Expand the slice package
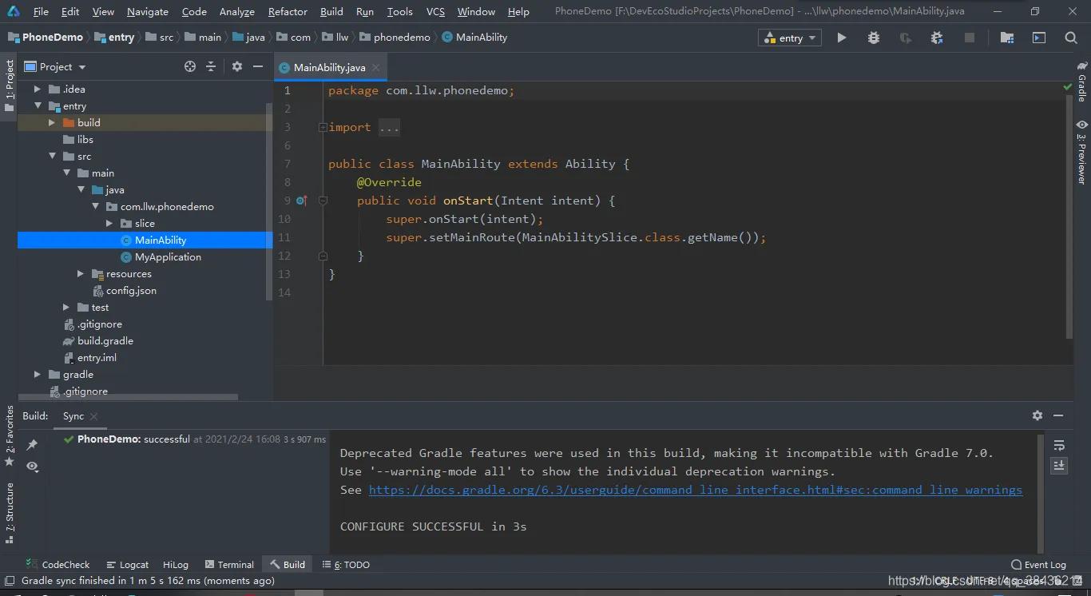 click(109, 223)
